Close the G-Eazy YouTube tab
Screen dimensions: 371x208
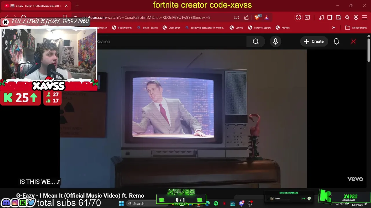66,6
